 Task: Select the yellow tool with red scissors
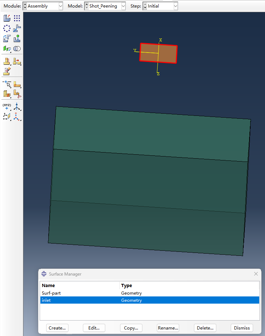[x=17, y=94]
